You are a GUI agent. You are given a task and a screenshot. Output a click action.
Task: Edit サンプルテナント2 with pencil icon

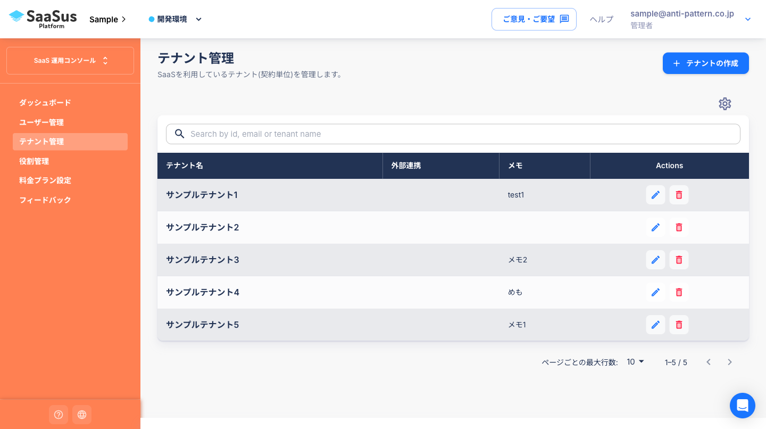655,227
